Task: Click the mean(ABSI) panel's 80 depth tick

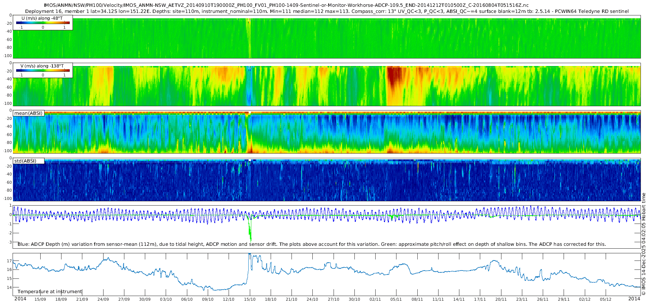Action: [x=9, y=143]
